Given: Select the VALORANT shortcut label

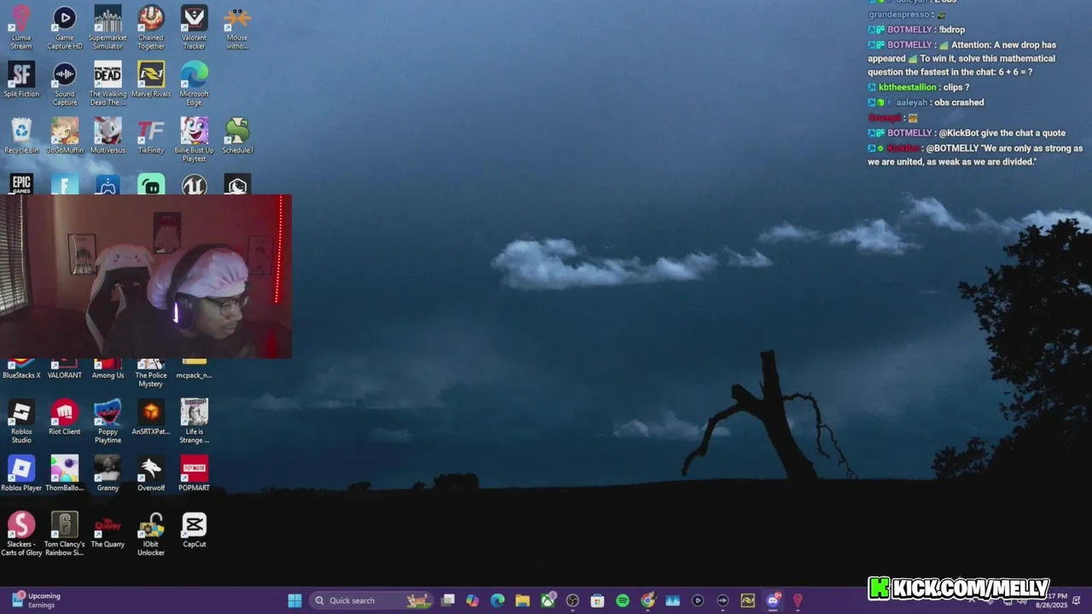Looking at the screenshot, I should (x=65, y=375).
